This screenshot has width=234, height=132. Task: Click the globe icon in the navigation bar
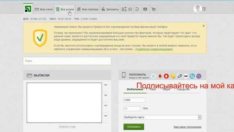click(130, 10)
